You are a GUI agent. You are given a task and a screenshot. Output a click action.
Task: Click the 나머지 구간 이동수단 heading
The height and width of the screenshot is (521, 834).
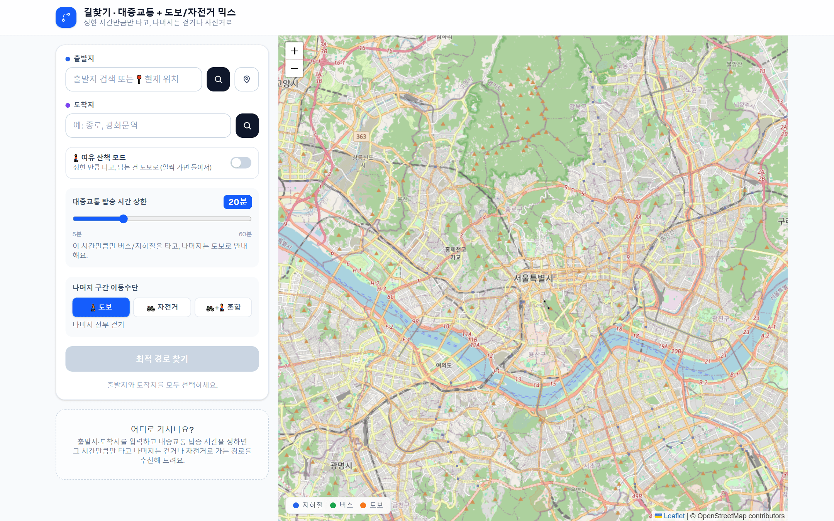coord(105,288)
